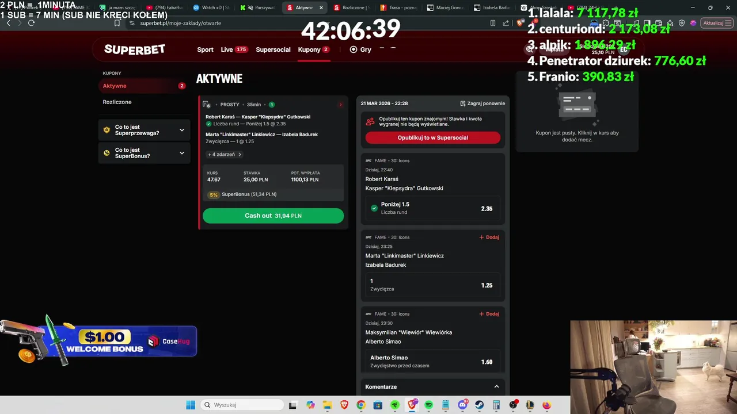The width and height of the screenshot is (737, 414).
Task: Click the green check on Poniżej 1.5
Action: point(374,208)
